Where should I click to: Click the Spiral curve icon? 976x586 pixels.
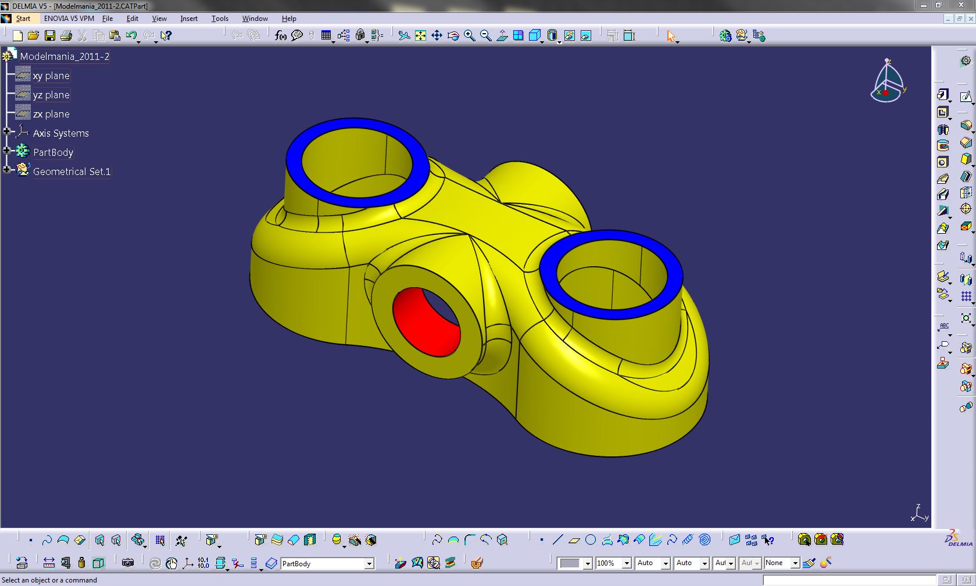pos(705,540)
